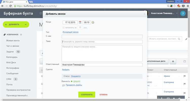Open the calendar date picker icon

80,23
